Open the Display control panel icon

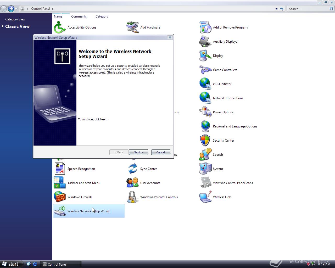point(205,56)
